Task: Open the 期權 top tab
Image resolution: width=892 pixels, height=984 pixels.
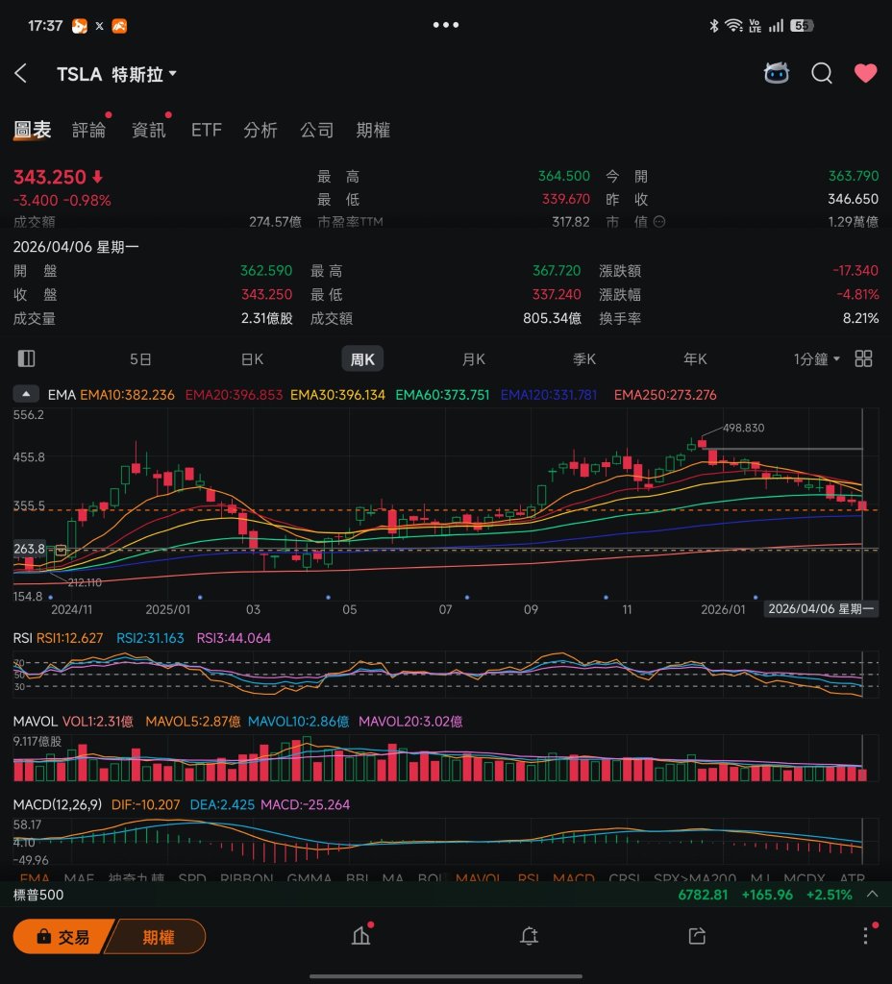Action: point(373,130)
